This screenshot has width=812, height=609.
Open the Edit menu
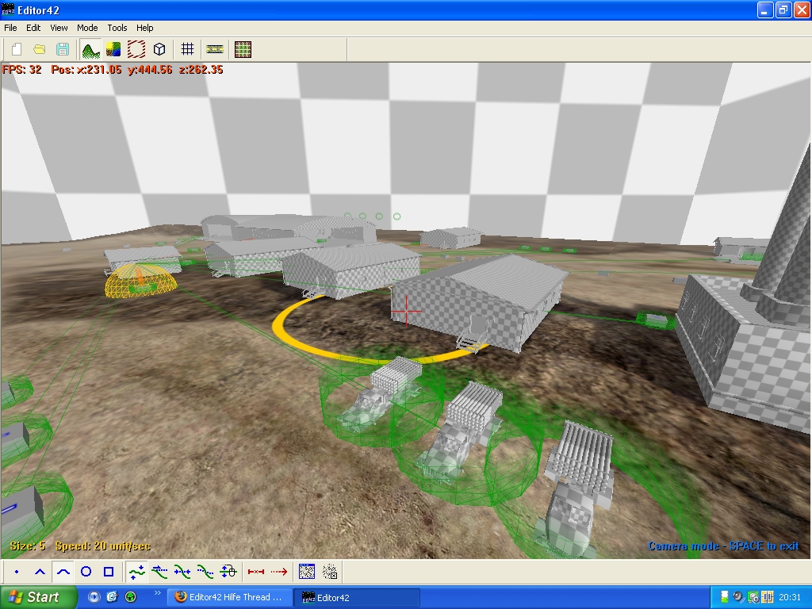tap(33, 28)
